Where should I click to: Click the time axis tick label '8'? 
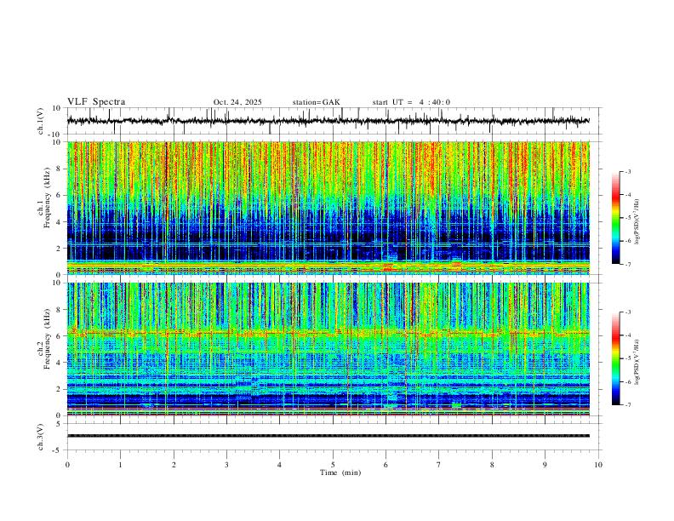click(x=492, y=465)
